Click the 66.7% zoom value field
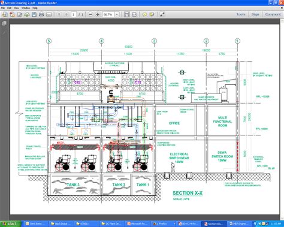Screen dimensions: 284x227 click(108, 14)
